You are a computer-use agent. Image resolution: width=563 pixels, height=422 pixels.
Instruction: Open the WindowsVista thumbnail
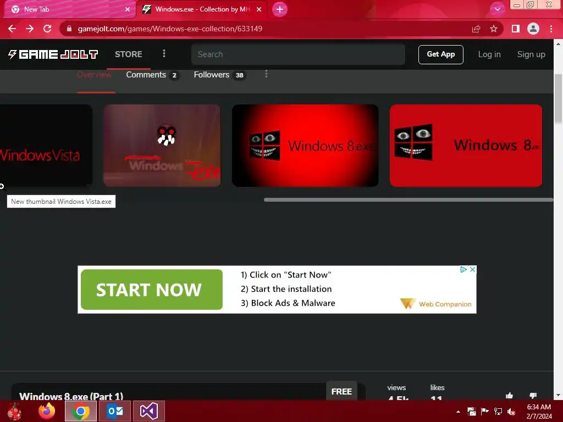46,146
